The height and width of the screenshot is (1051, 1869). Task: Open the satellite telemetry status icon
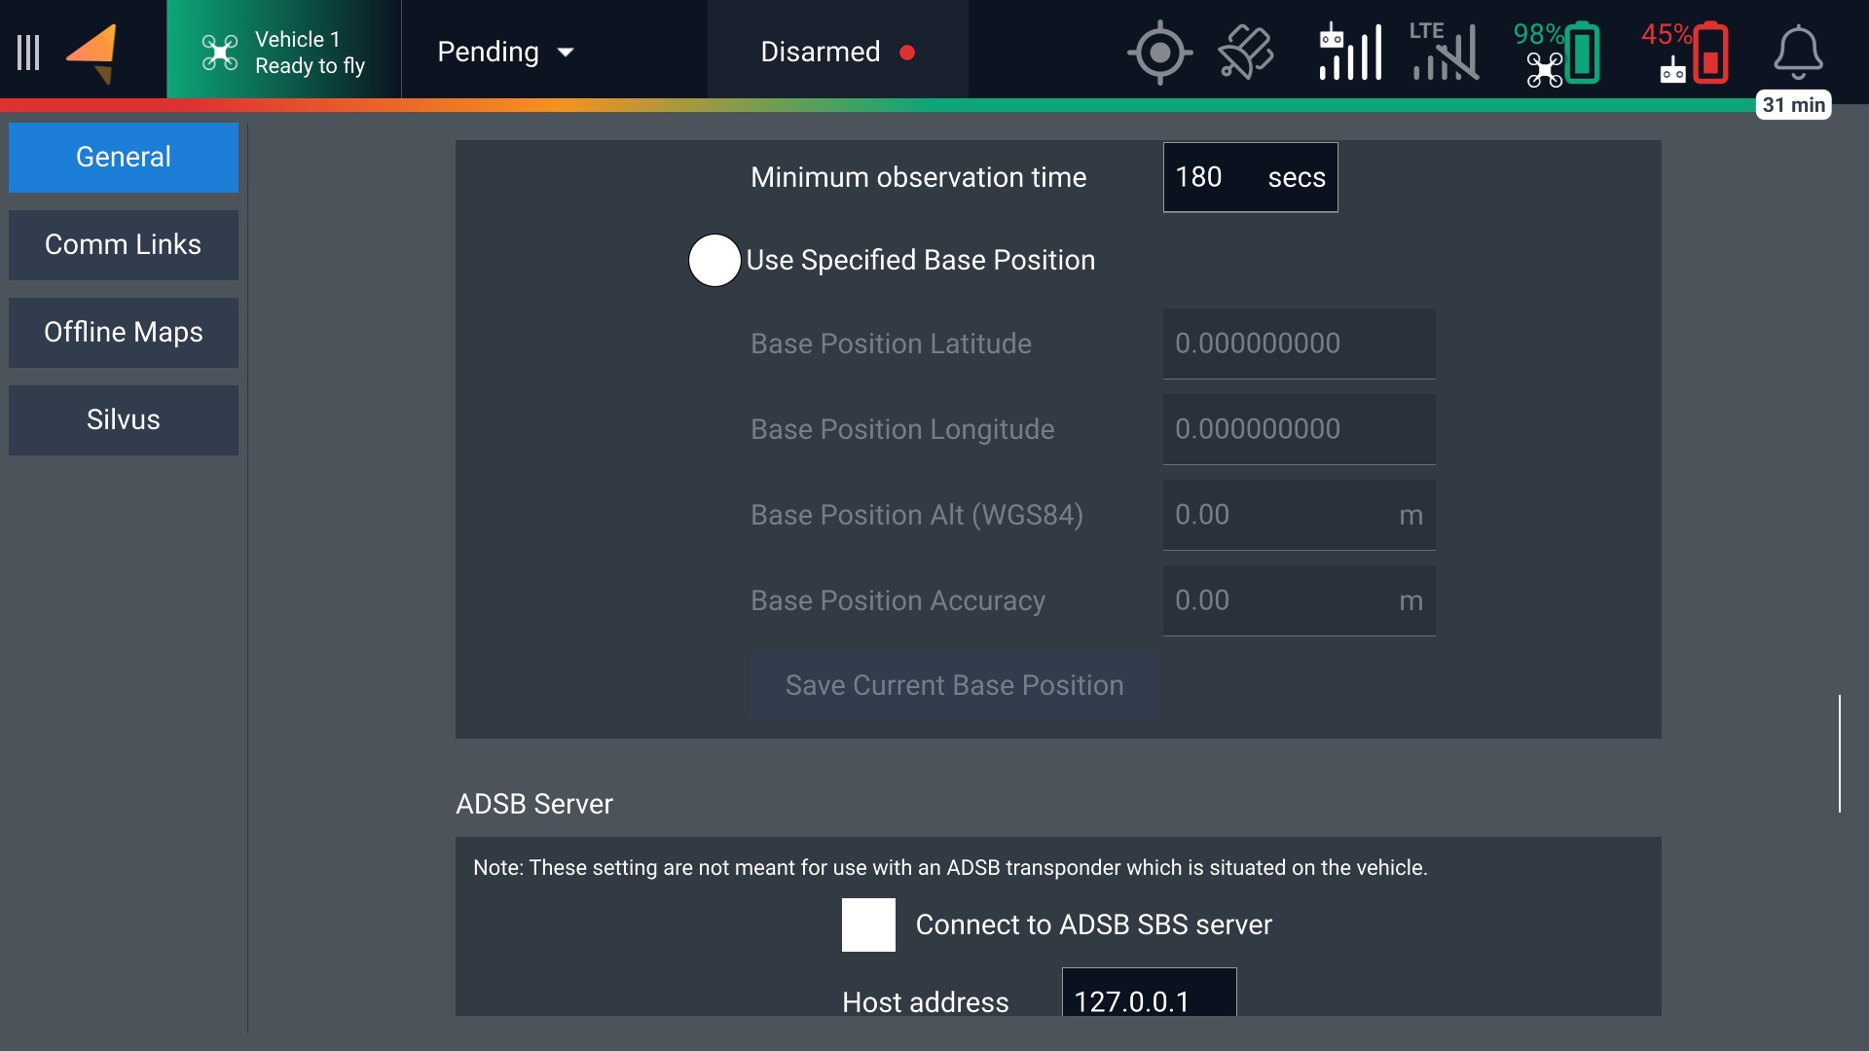pos(1245,53)
